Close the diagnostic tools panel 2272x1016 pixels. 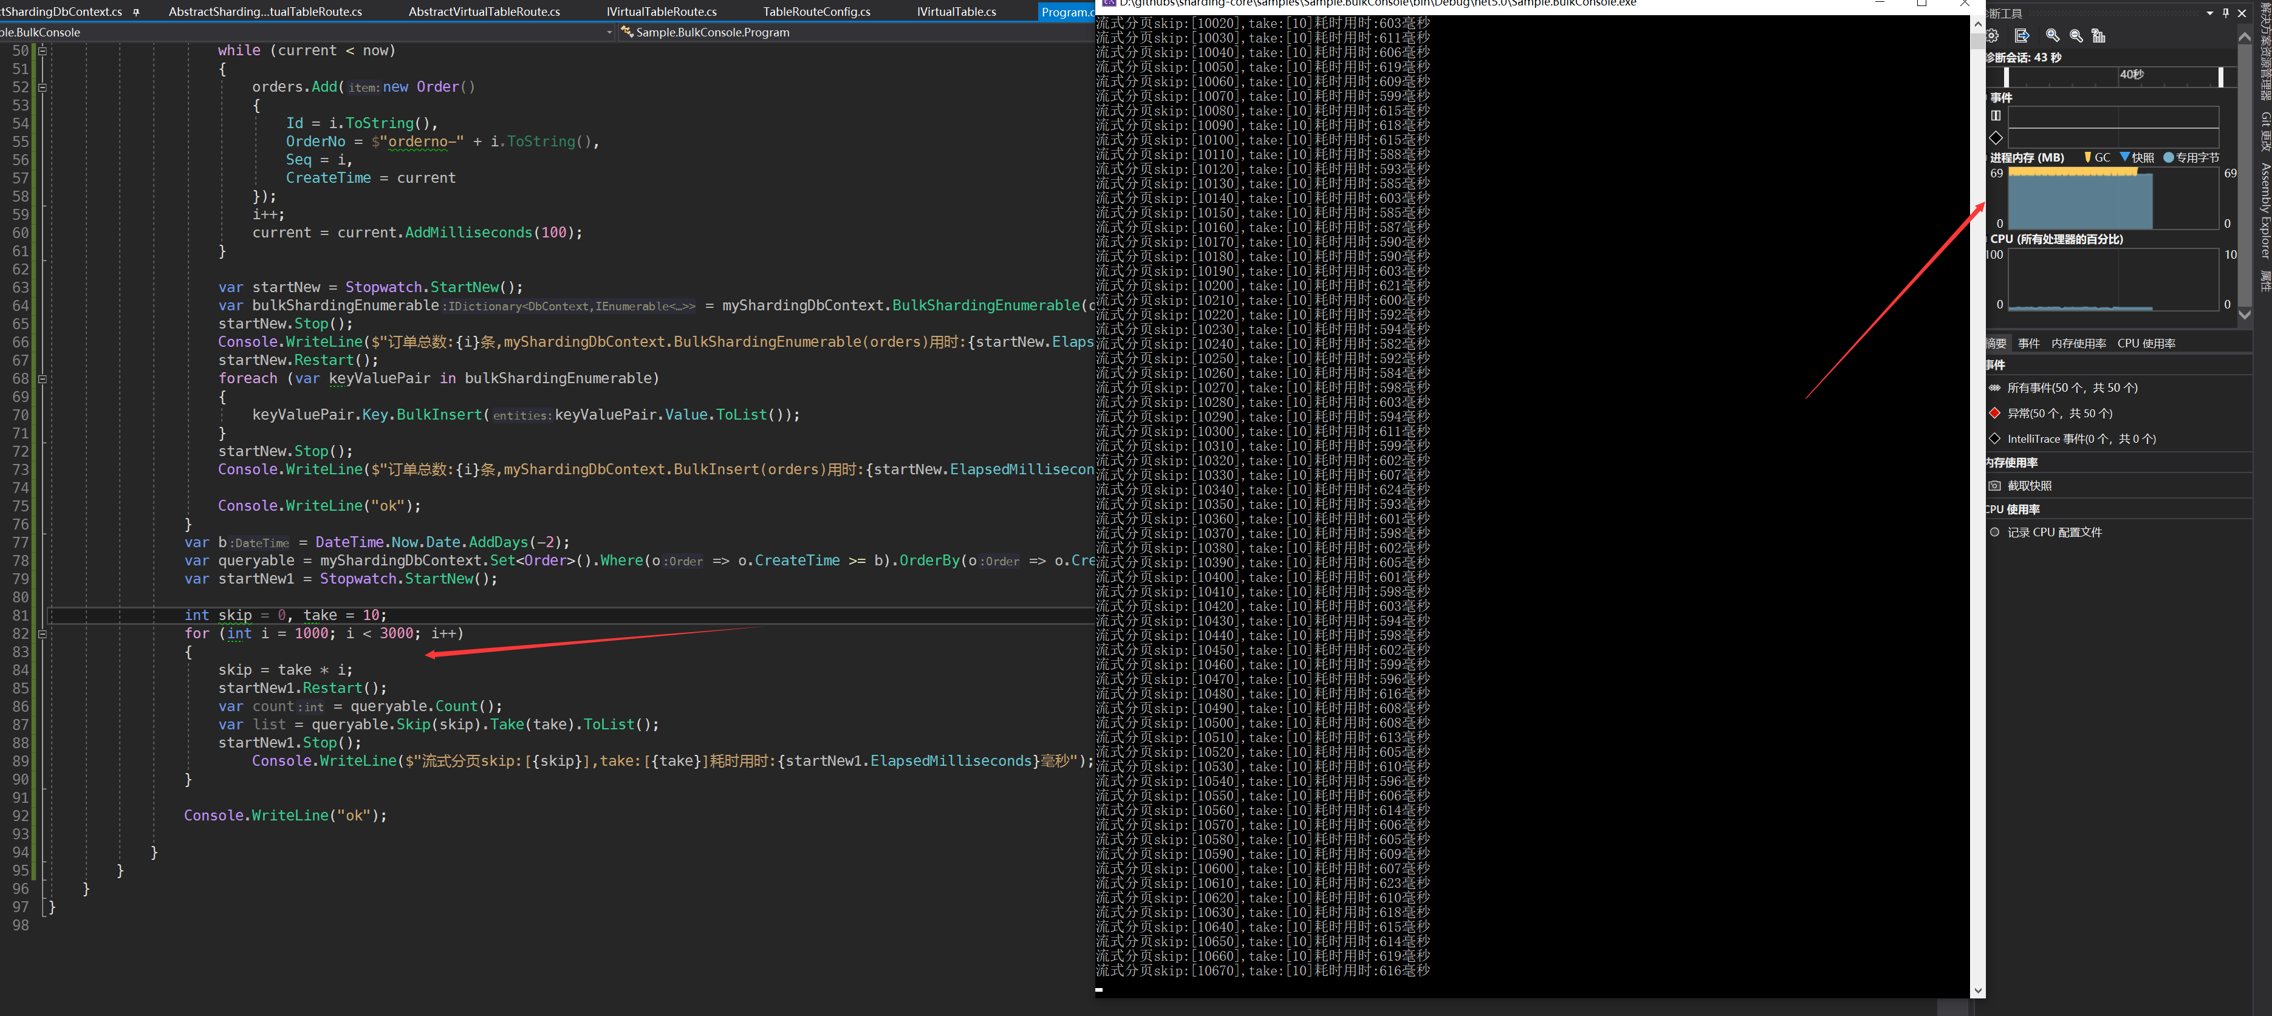point(2243,13)
